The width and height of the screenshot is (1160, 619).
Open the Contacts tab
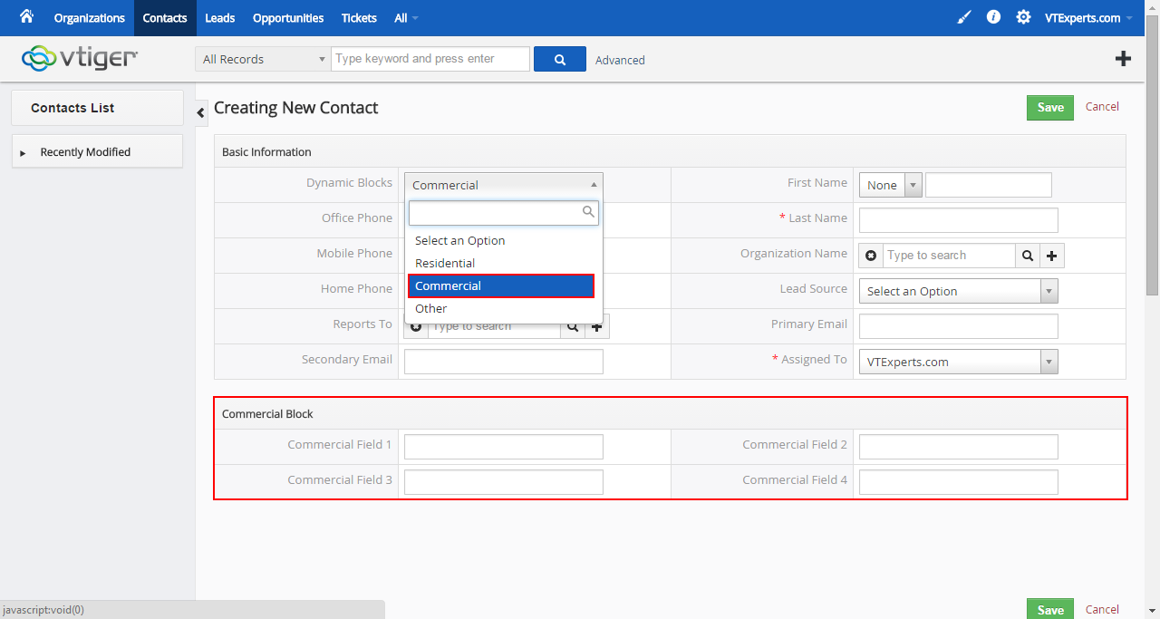[165, 18]
